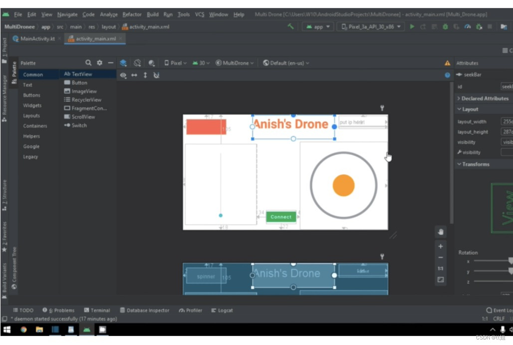Zoom in with the plus button
The height and width of the screenshot is (345, 513).
pos(440,246)
